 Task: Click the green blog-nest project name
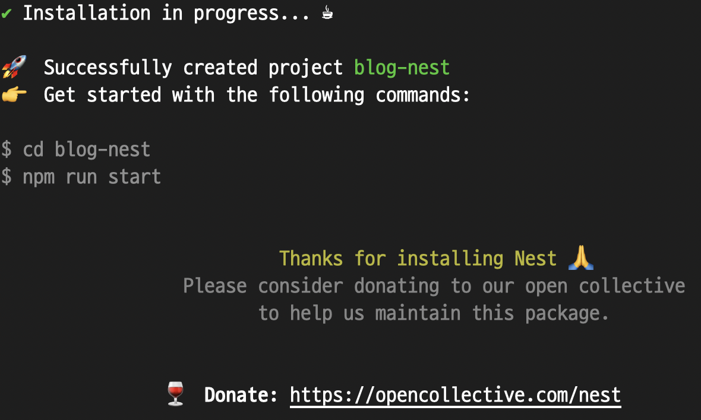click(402, 68)
